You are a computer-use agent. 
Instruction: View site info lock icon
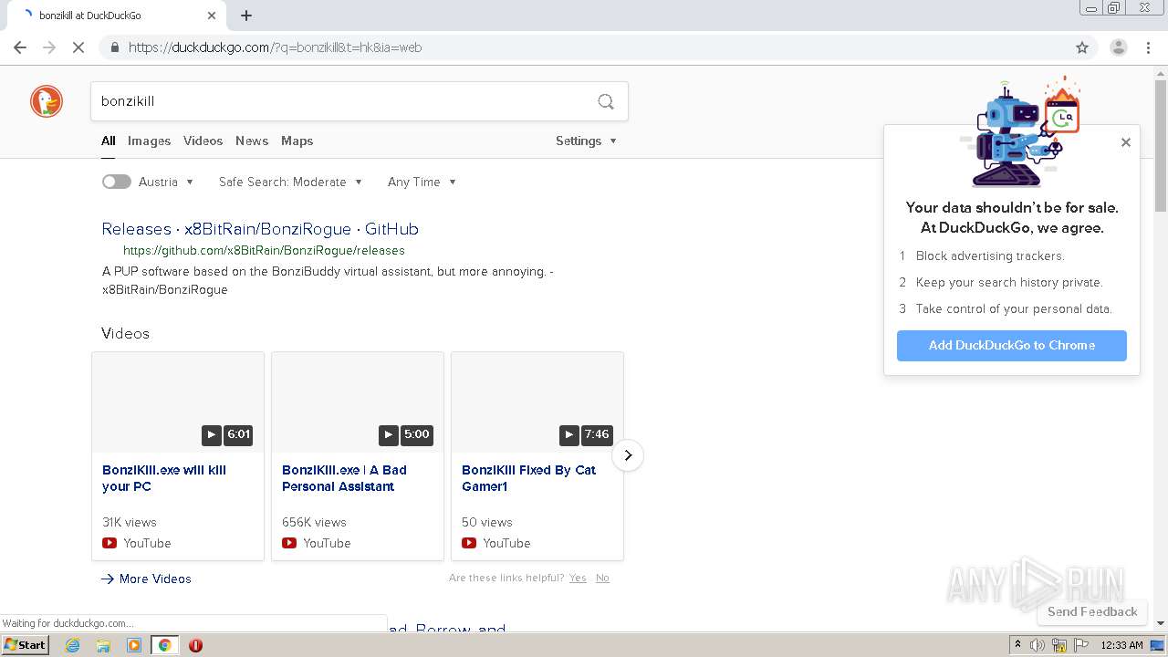[x=114, y=47]
